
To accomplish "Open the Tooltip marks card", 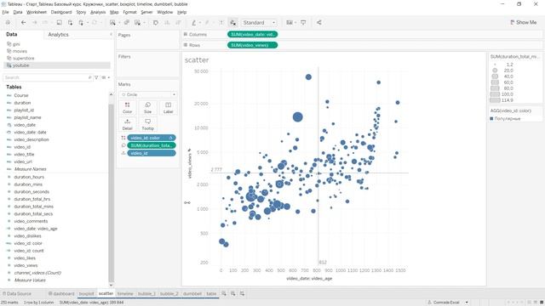I will point(147,124).
